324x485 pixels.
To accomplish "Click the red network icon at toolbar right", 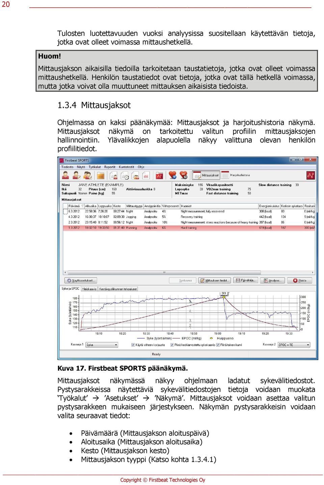I will point(310,175).
